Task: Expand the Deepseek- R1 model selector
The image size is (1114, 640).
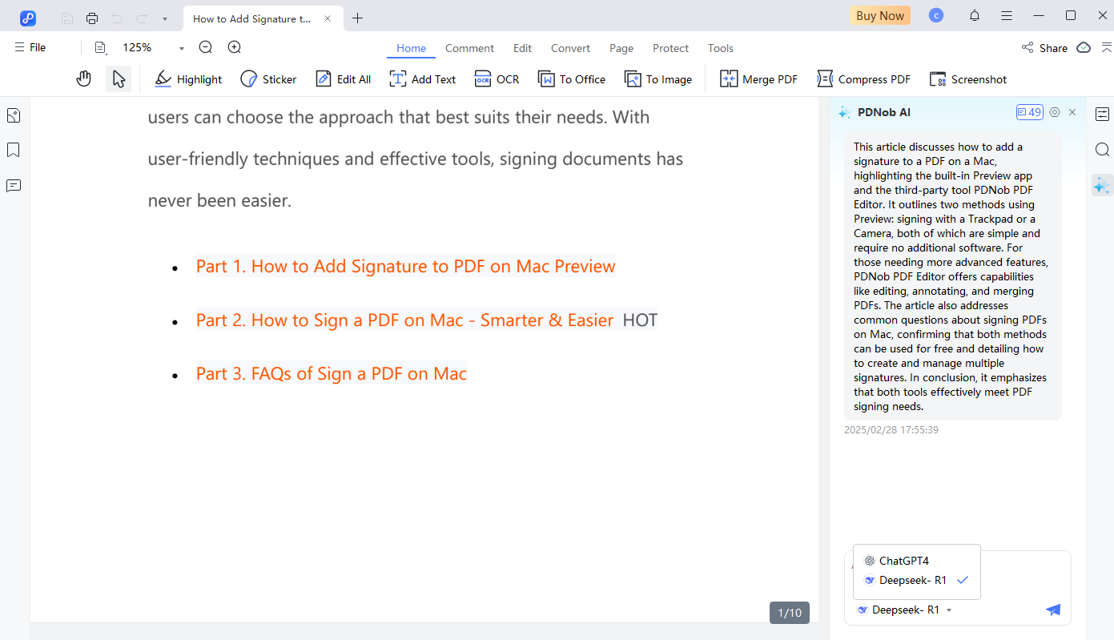Action: [904, 610]
